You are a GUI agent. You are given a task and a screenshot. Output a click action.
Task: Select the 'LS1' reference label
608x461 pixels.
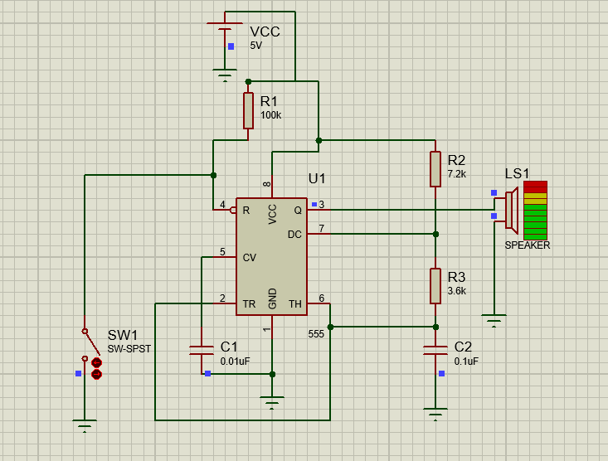coord(517,173)
